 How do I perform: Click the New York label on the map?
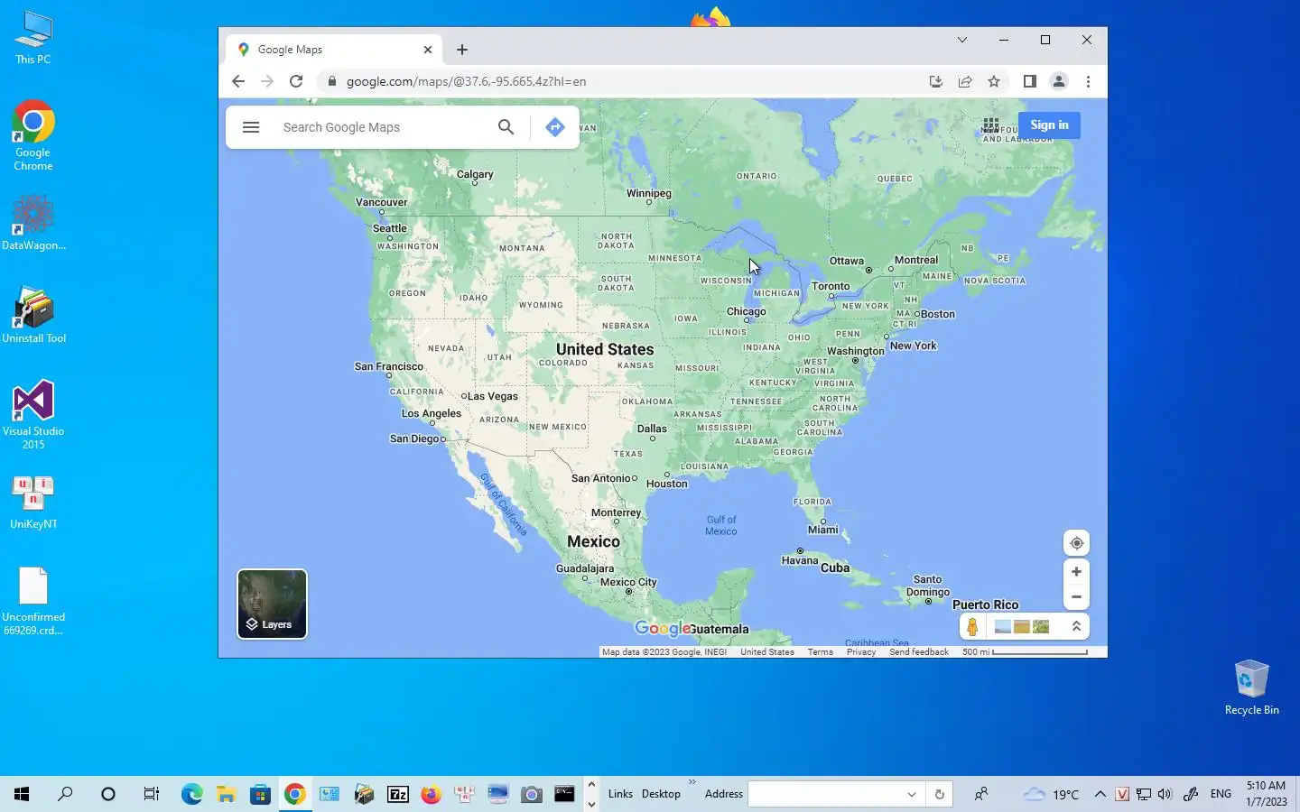[914, 346]
